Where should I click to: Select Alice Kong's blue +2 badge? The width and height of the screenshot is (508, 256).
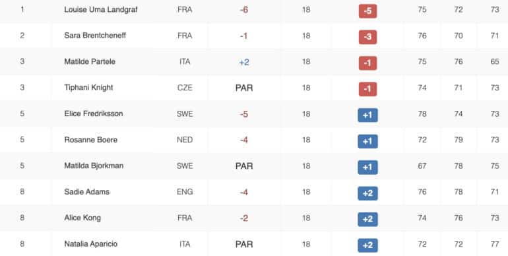pos(367,219)
